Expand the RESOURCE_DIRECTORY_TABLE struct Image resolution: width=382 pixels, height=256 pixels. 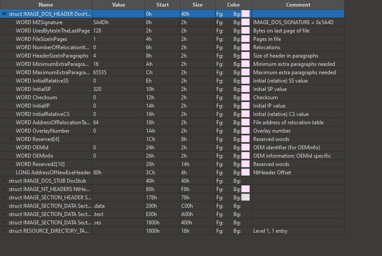(x=4, y=231)
